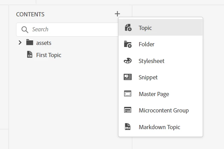Click the Topic icon in menu
224x149 pixels.
point(128,28)
